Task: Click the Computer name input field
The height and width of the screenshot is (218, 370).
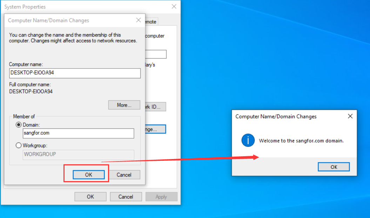Action: (75, 73)
